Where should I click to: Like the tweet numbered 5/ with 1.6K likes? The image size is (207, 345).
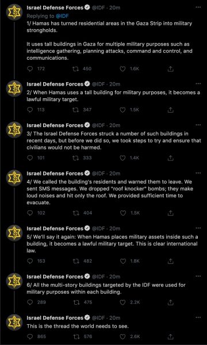click(x=122, y=261)
